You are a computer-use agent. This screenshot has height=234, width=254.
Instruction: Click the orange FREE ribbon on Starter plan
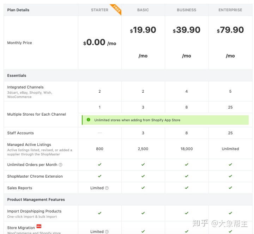pyautogui.click(x=116, y=10)
